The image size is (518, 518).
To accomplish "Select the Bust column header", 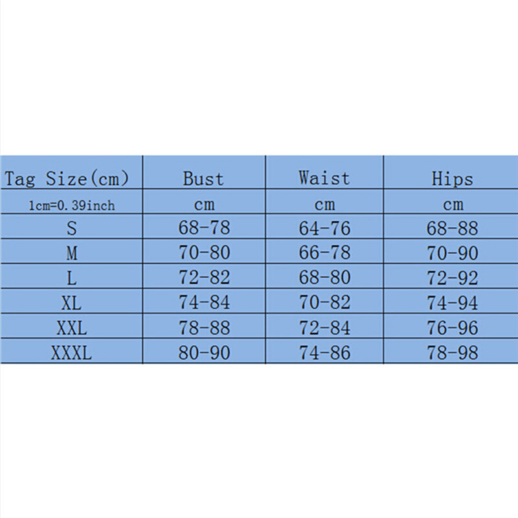I will pyautogui.click(x=203, y=179).
